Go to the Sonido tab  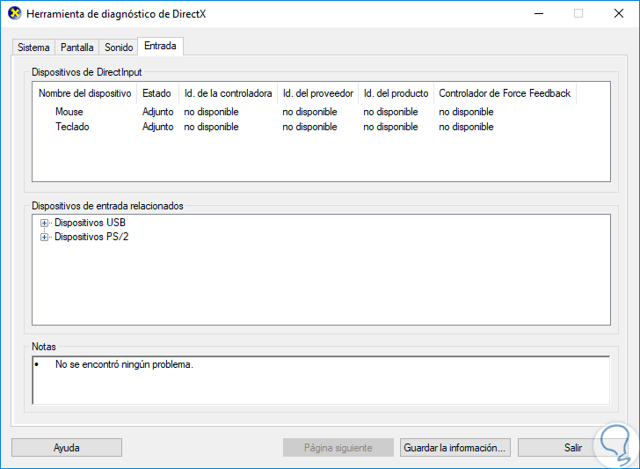[x=119, y=48]
